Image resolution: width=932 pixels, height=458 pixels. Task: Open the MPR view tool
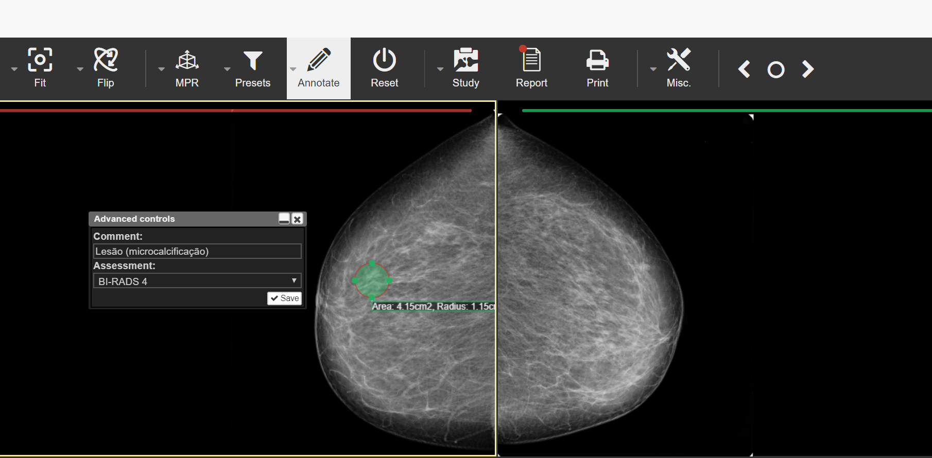pos(187,61)
